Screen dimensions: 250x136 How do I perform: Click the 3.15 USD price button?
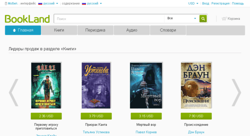146,116
